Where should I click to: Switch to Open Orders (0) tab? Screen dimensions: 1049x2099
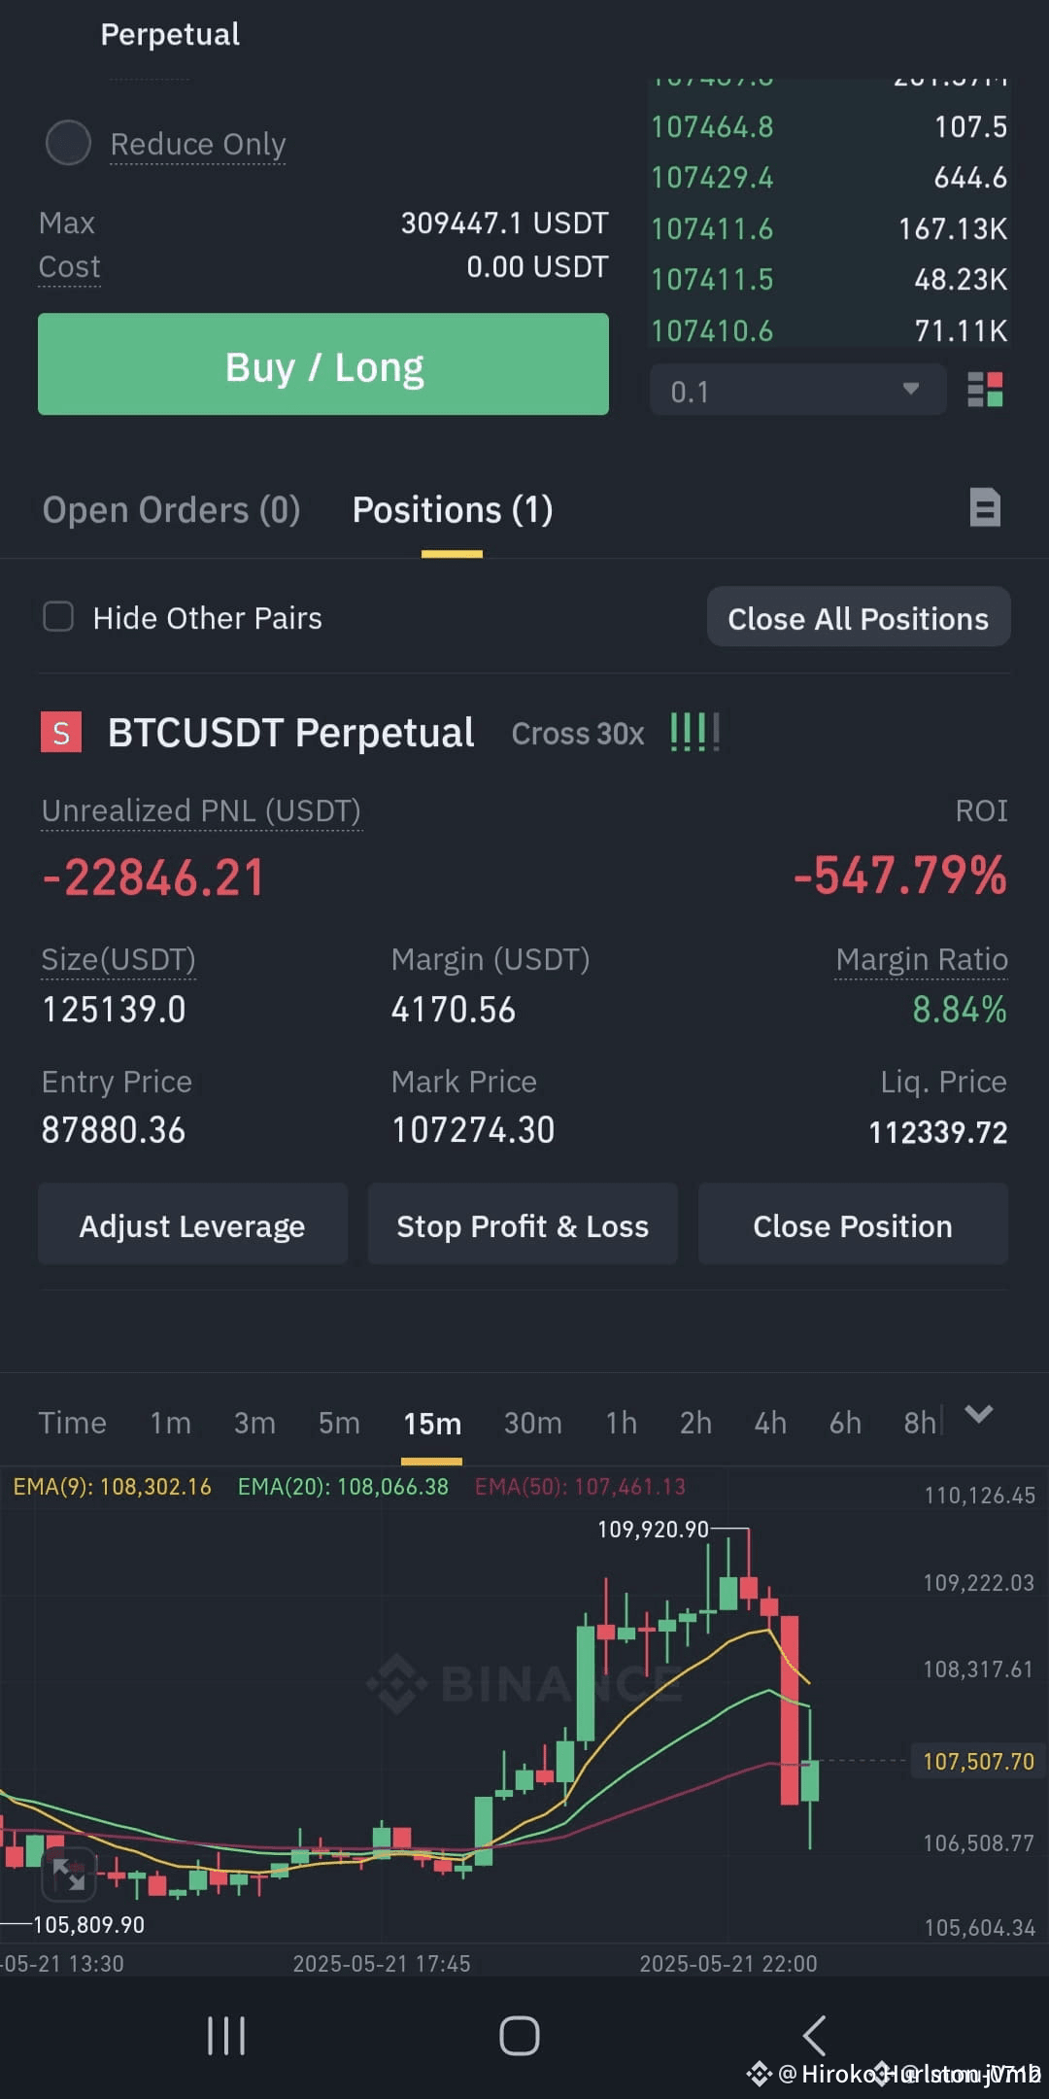[171, 510]
